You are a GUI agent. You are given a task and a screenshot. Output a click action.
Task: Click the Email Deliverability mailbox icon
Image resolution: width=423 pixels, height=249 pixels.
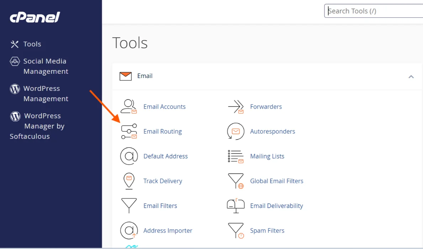236,206
